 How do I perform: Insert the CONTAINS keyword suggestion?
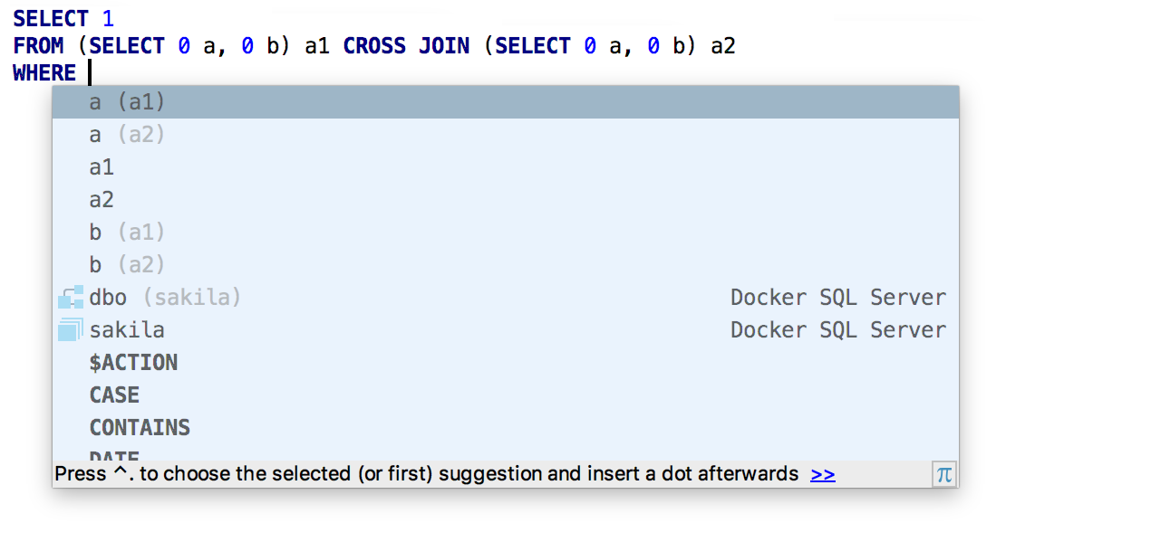[x=140, y=428]
